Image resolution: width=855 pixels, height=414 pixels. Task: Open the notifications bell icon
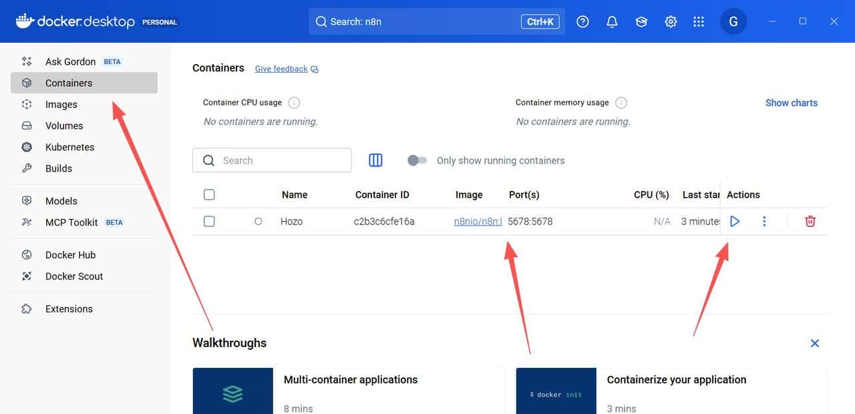click(612, 21)
